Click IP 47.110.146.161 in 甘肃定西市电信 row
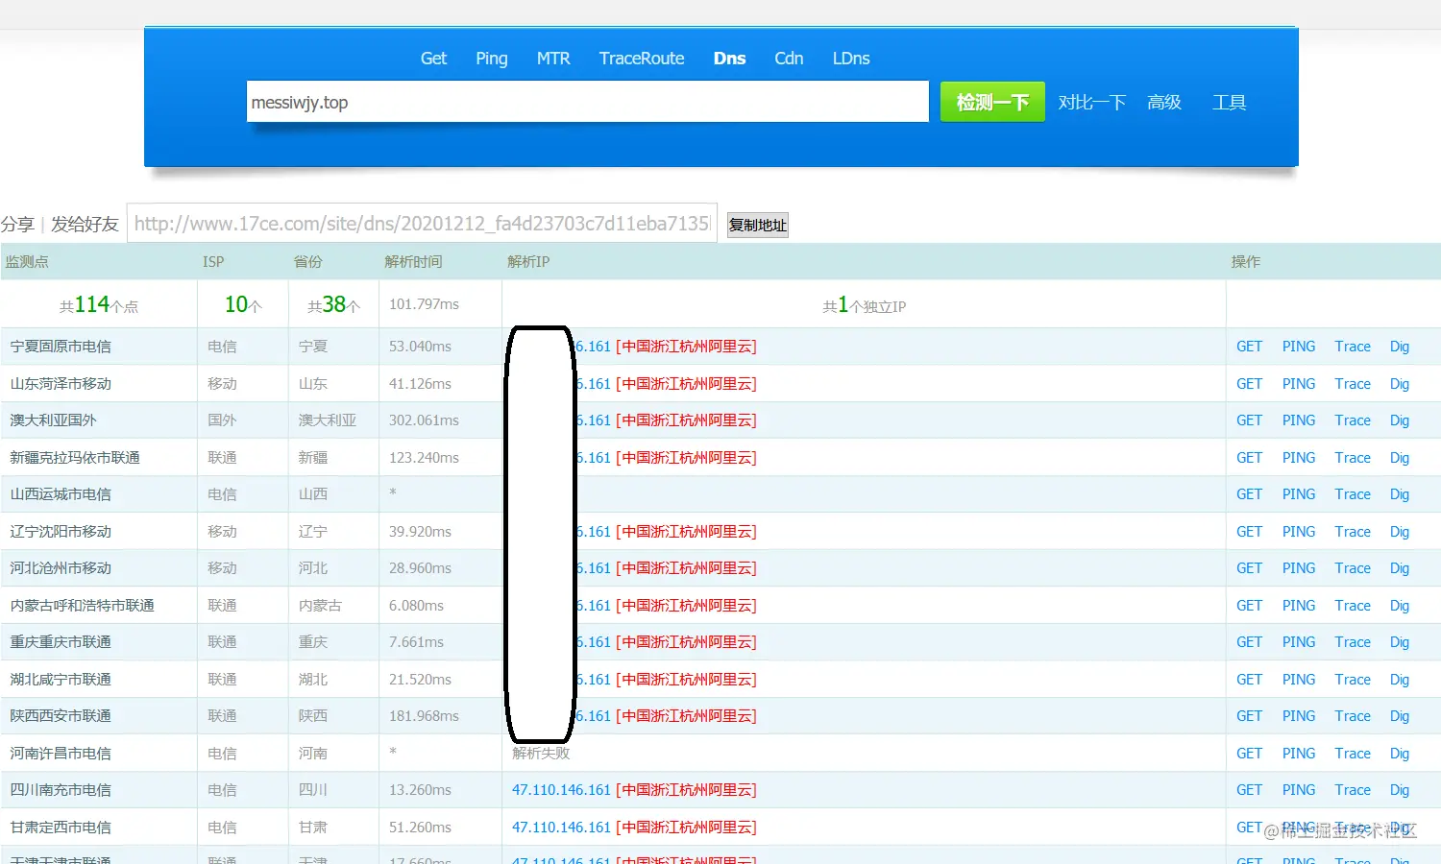 tap(561, 828)
